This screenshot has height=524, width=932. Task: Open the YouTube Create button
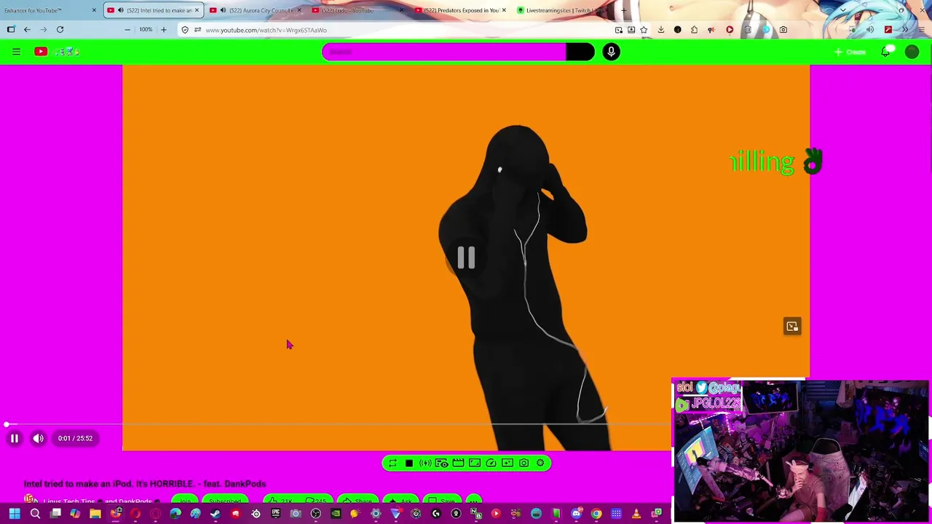850,52
